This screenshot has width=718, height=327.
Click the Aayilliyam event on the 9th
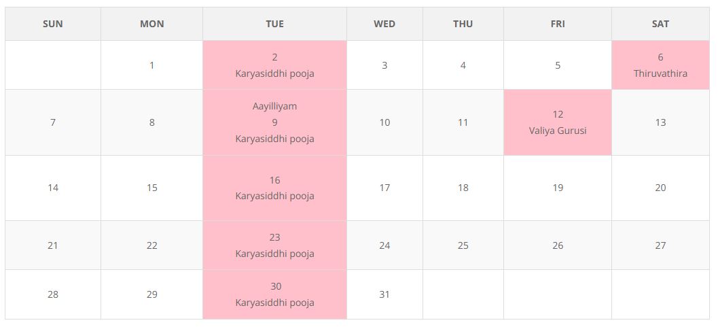pyautogui.click(x=274, y=106)
